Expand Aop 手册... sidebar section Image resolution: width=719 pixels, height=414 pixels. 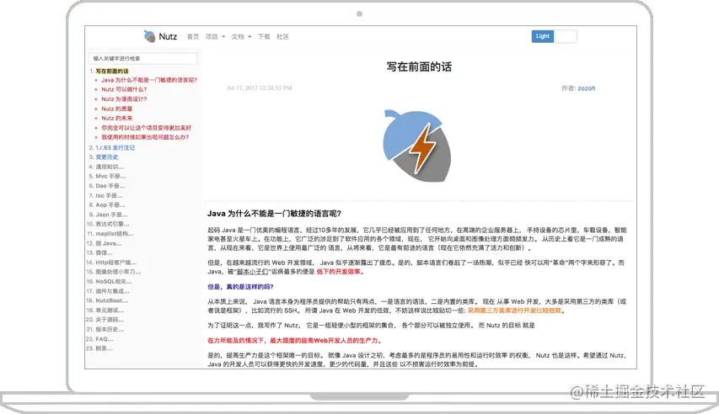(x=110, y=204)
